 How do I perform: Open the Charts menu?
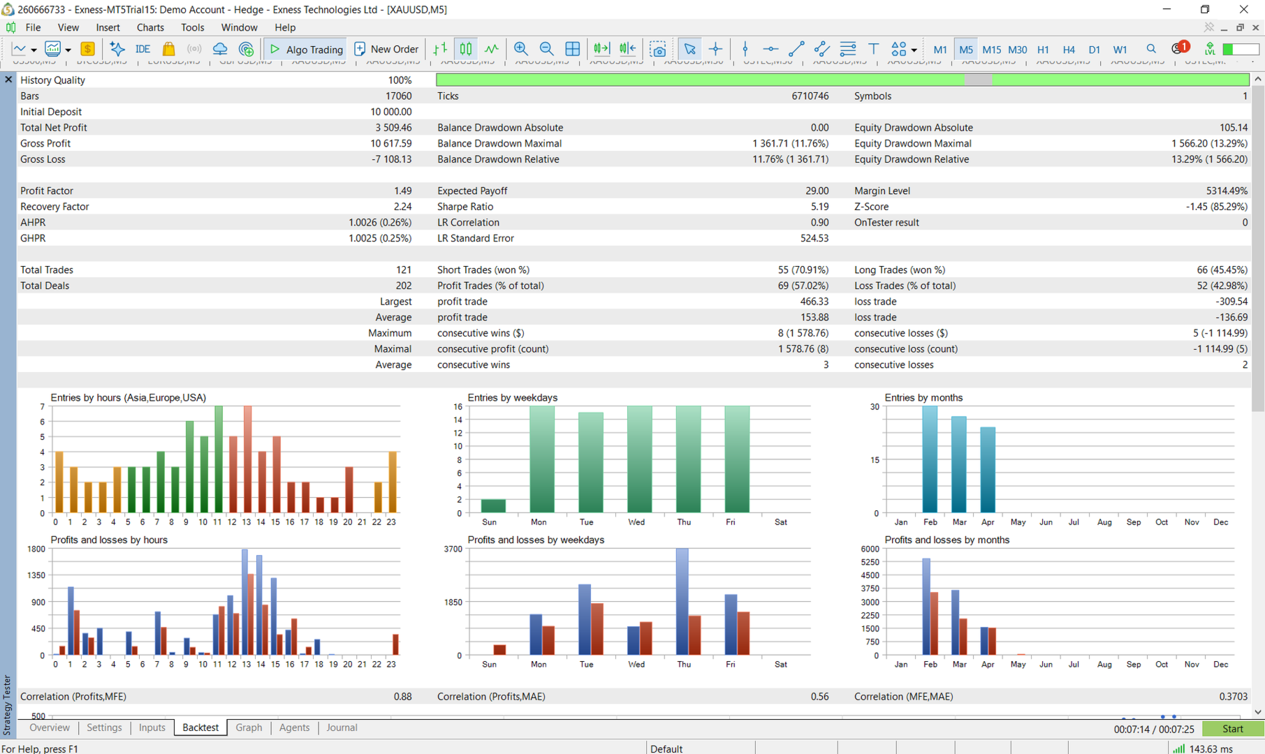tap(150, 27)
